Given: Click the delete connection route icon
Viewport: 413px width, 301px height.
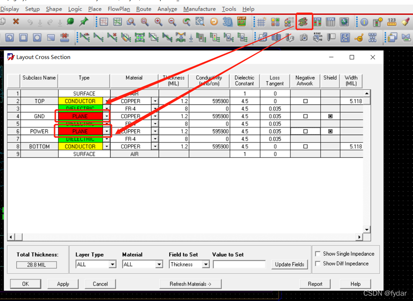Looking at the screenshot, I should point(112,37).
